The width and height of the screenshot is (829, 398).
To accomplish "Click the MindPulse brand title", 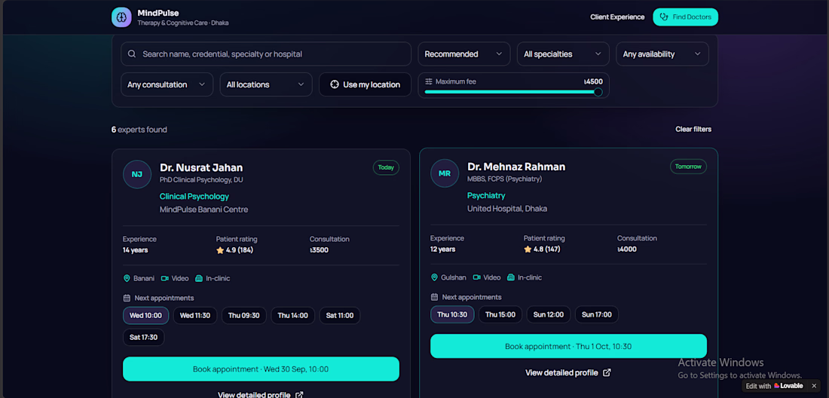I will pos(158,13).
